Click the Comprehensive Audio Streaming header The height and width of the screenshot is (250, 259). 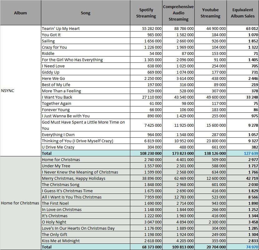click(x=178, y=13)
